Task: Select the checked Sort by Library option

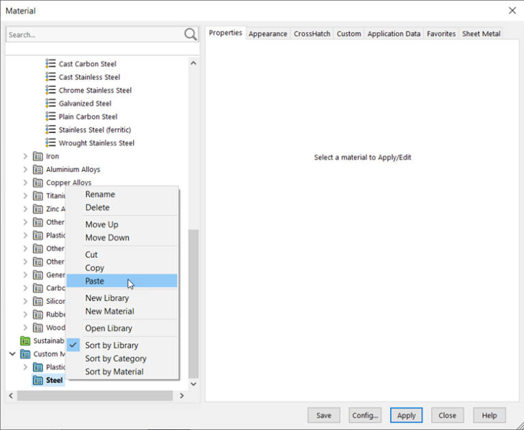Action: point(111,345)
